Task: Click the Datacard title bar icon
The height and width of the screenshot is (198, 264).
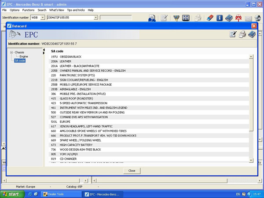Action: point(9,26)
